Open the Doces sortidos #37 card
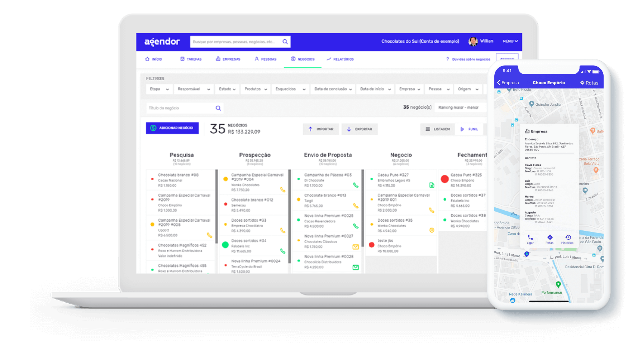This screenshot has width=633, height=346. coord(463,200)
